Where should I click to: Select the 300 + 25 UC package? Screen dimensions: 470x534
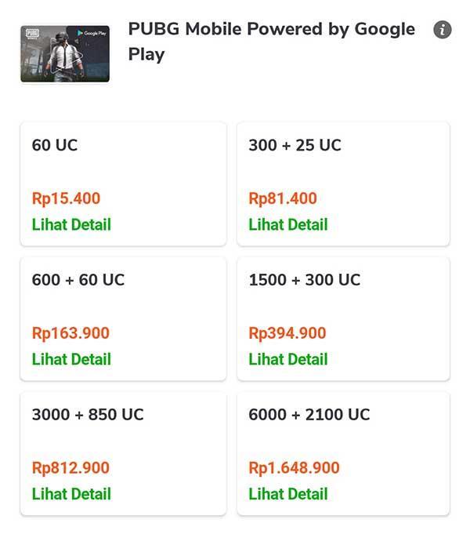[x=343, y=184]
